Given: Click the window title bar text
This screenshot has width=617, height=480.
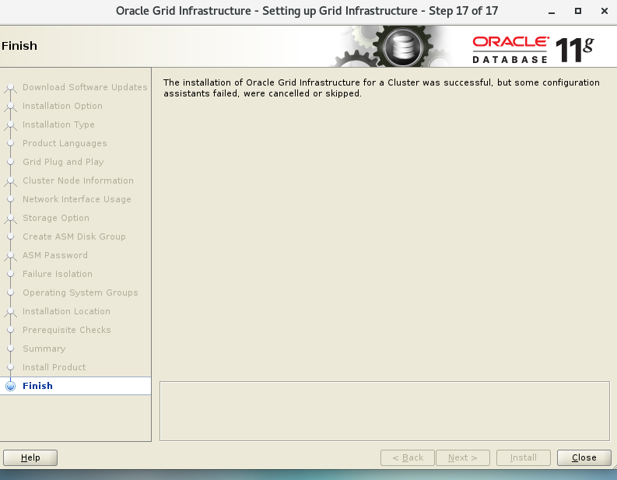Looking at the screenshot, I should point(307,11).
